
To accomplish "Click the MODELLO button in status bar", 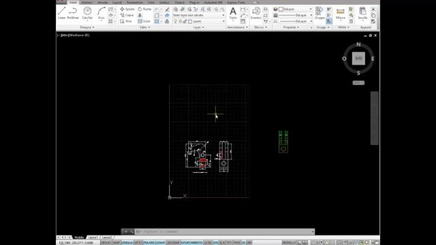I will (289, 242).
